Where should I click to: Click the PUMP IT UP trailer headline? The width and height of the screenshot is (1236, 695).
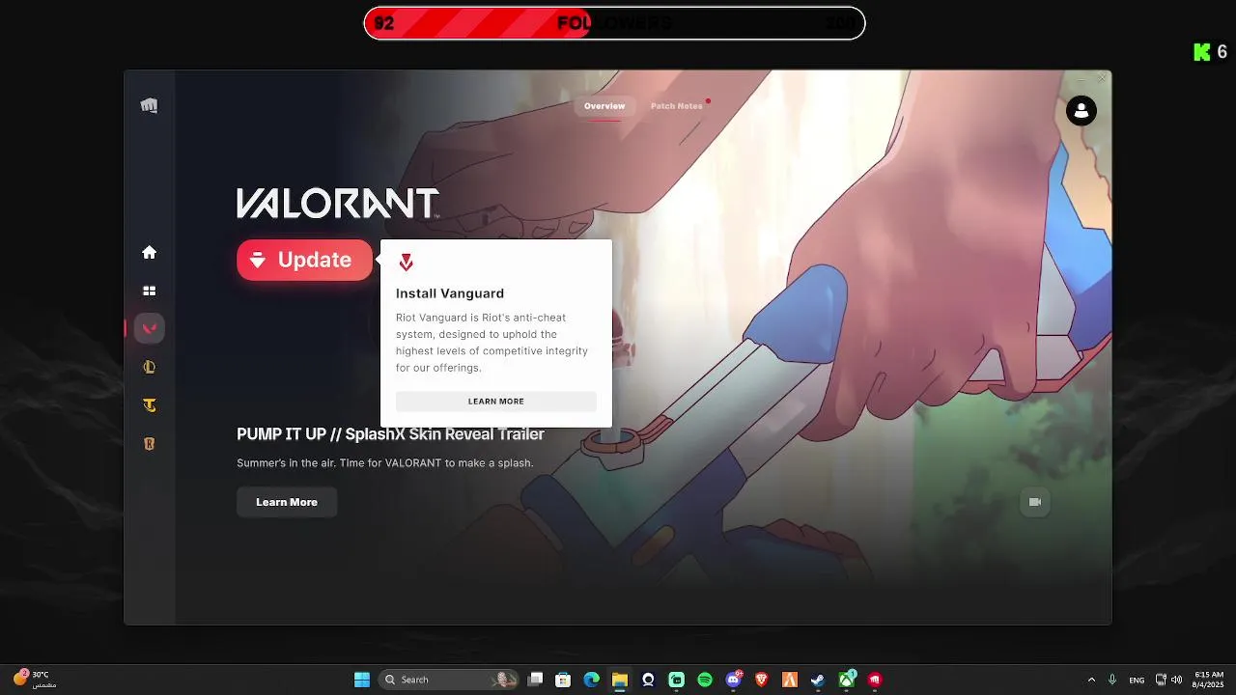pos(390,434)
